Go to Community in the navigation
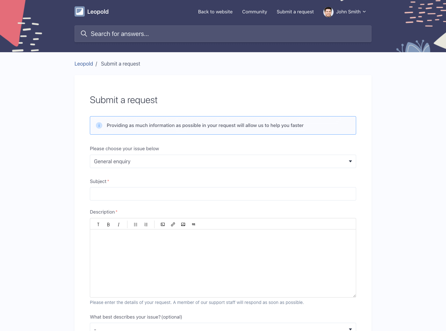446x331 pixels. 255,12
